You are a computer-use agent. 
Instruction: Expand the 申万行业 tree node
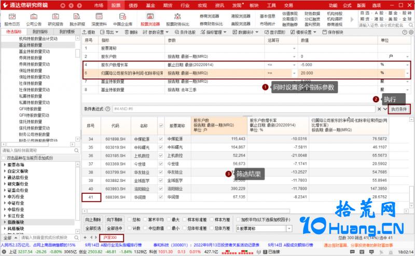pyautogui.click(x=5, y=196)
